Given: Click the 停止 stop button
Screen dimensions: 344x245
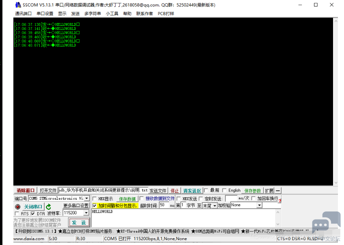Looking at the screenshot, I should click(x=174, y=191).
